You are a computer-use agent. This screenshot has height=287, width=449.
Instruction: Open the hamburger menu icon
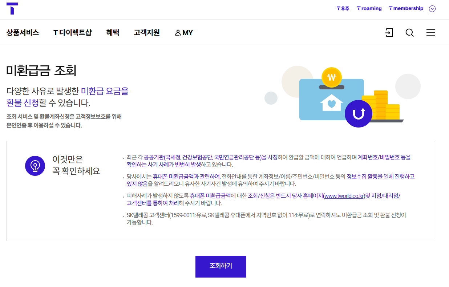pyautogui.click(x=431, y=33)
